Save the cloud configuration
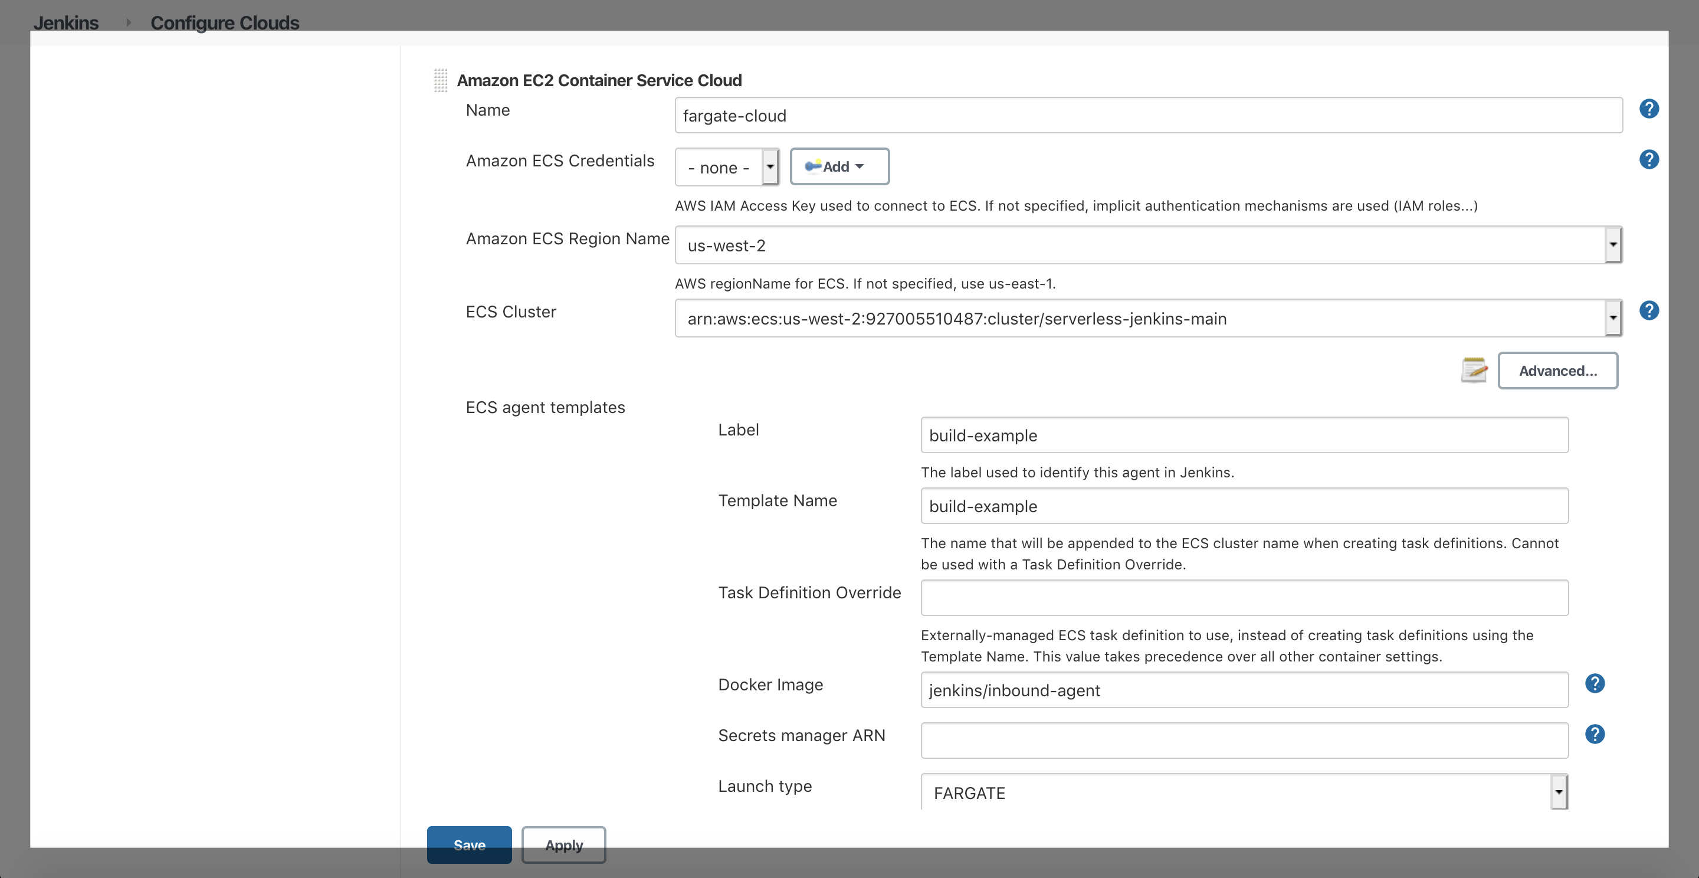Image resolution: width=1699 pixels, height=878 pixels. pos(469,844)
